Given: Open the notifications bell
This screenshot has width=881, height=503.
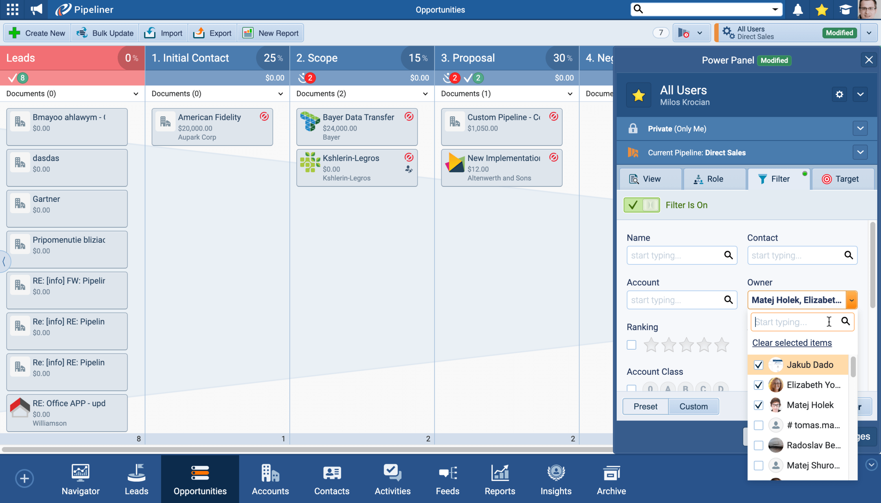Looking at the screenshot, I should point(797,10).
